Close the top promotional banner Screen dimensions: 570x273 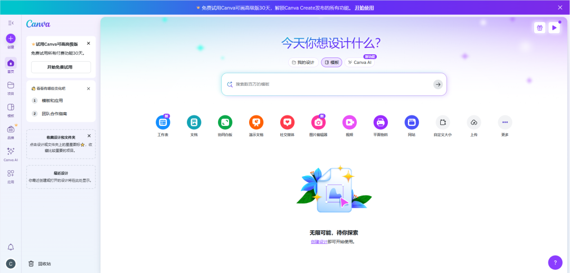[560, 7]
